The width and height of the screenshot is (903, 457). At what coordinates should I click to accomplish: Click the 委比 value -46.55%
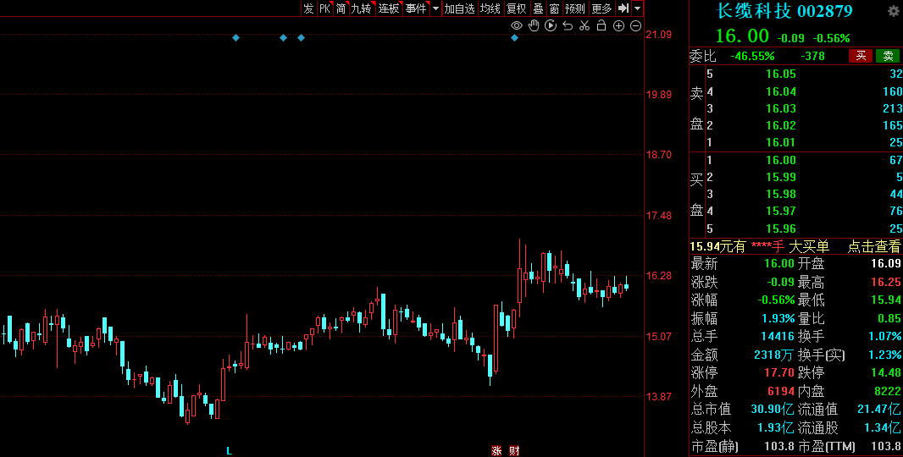(752, 56)
